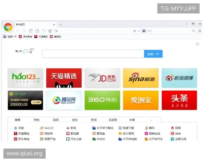This screenshot has width=203, height=162.
Task: Open the 百度 link in site list
Action: (x=19, y=128)
